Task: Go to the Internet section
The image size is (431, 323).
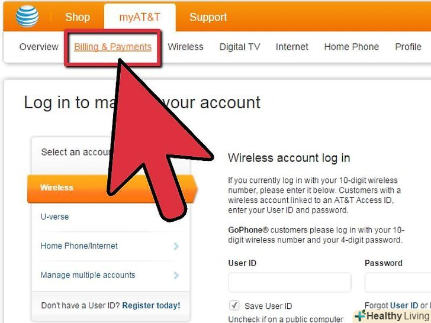Action: coord(292,47)
